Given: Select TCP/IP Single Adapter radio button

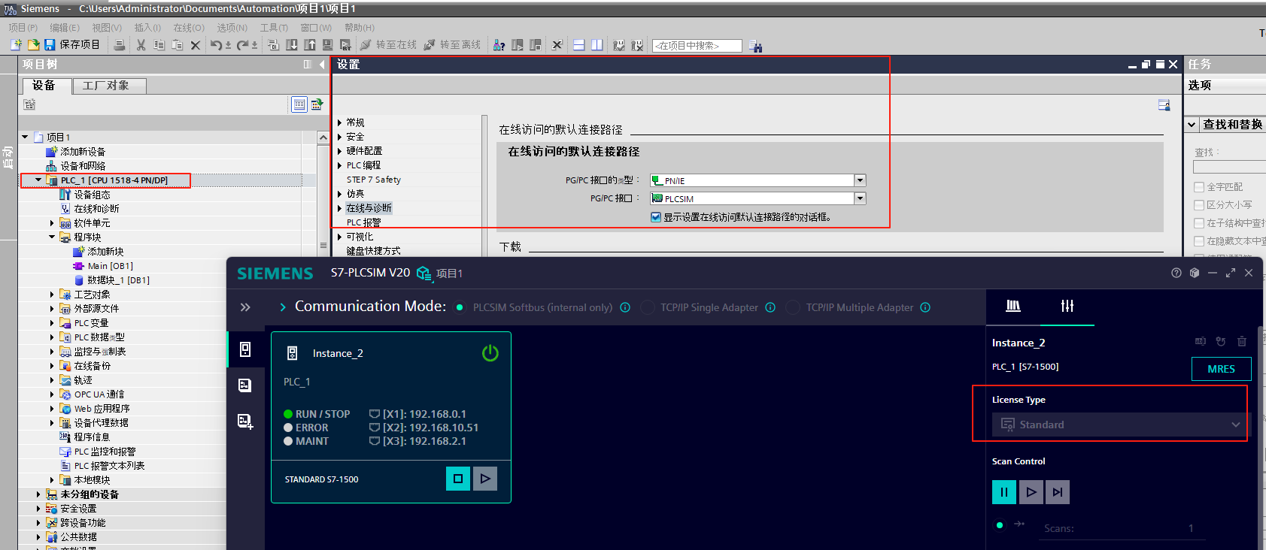Looking at the screenshot, I should tap(647, 307).
